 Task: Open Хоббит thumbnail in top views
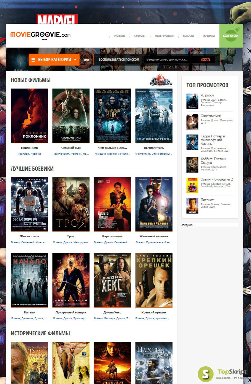click(192, 165)
